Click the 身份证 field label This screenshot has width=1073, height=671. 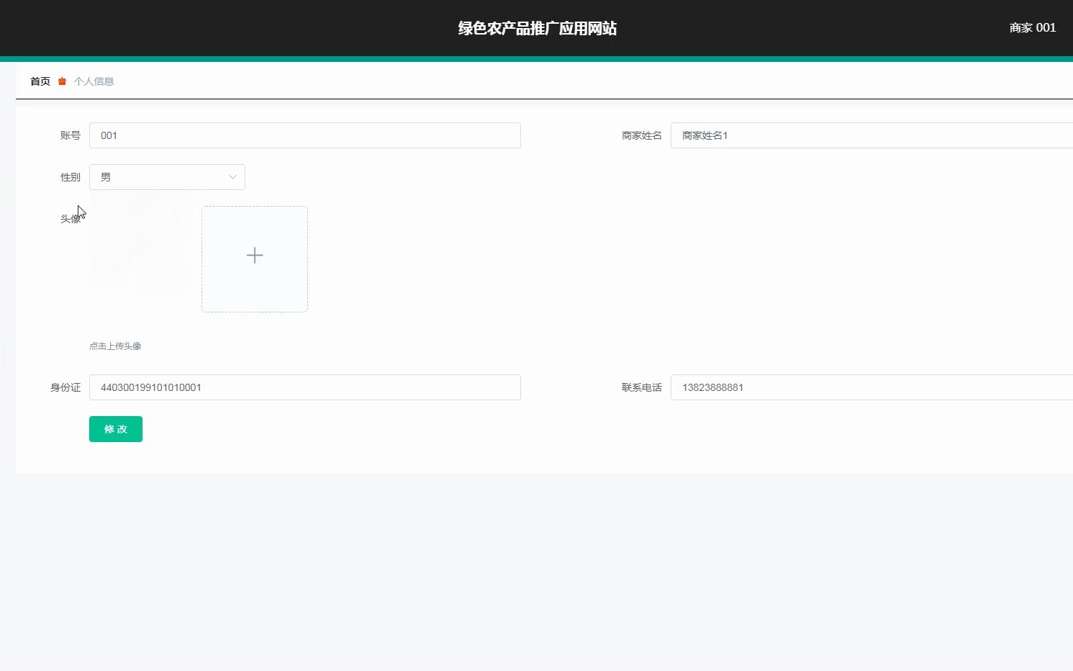click(65, 387)
